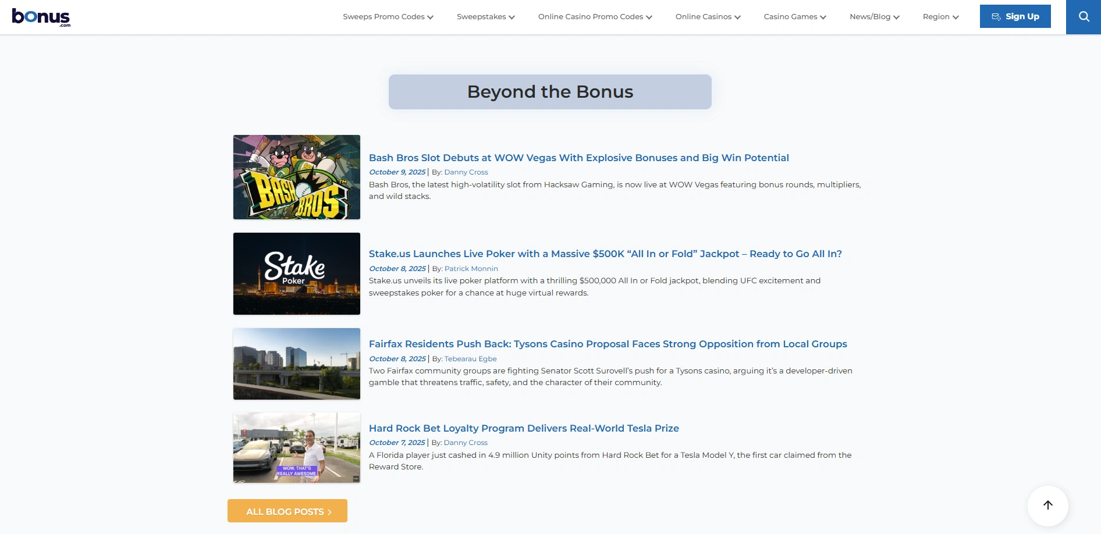
Task: Open the Fairfax Tysons Casino article headline
Action: pos(608,344)
